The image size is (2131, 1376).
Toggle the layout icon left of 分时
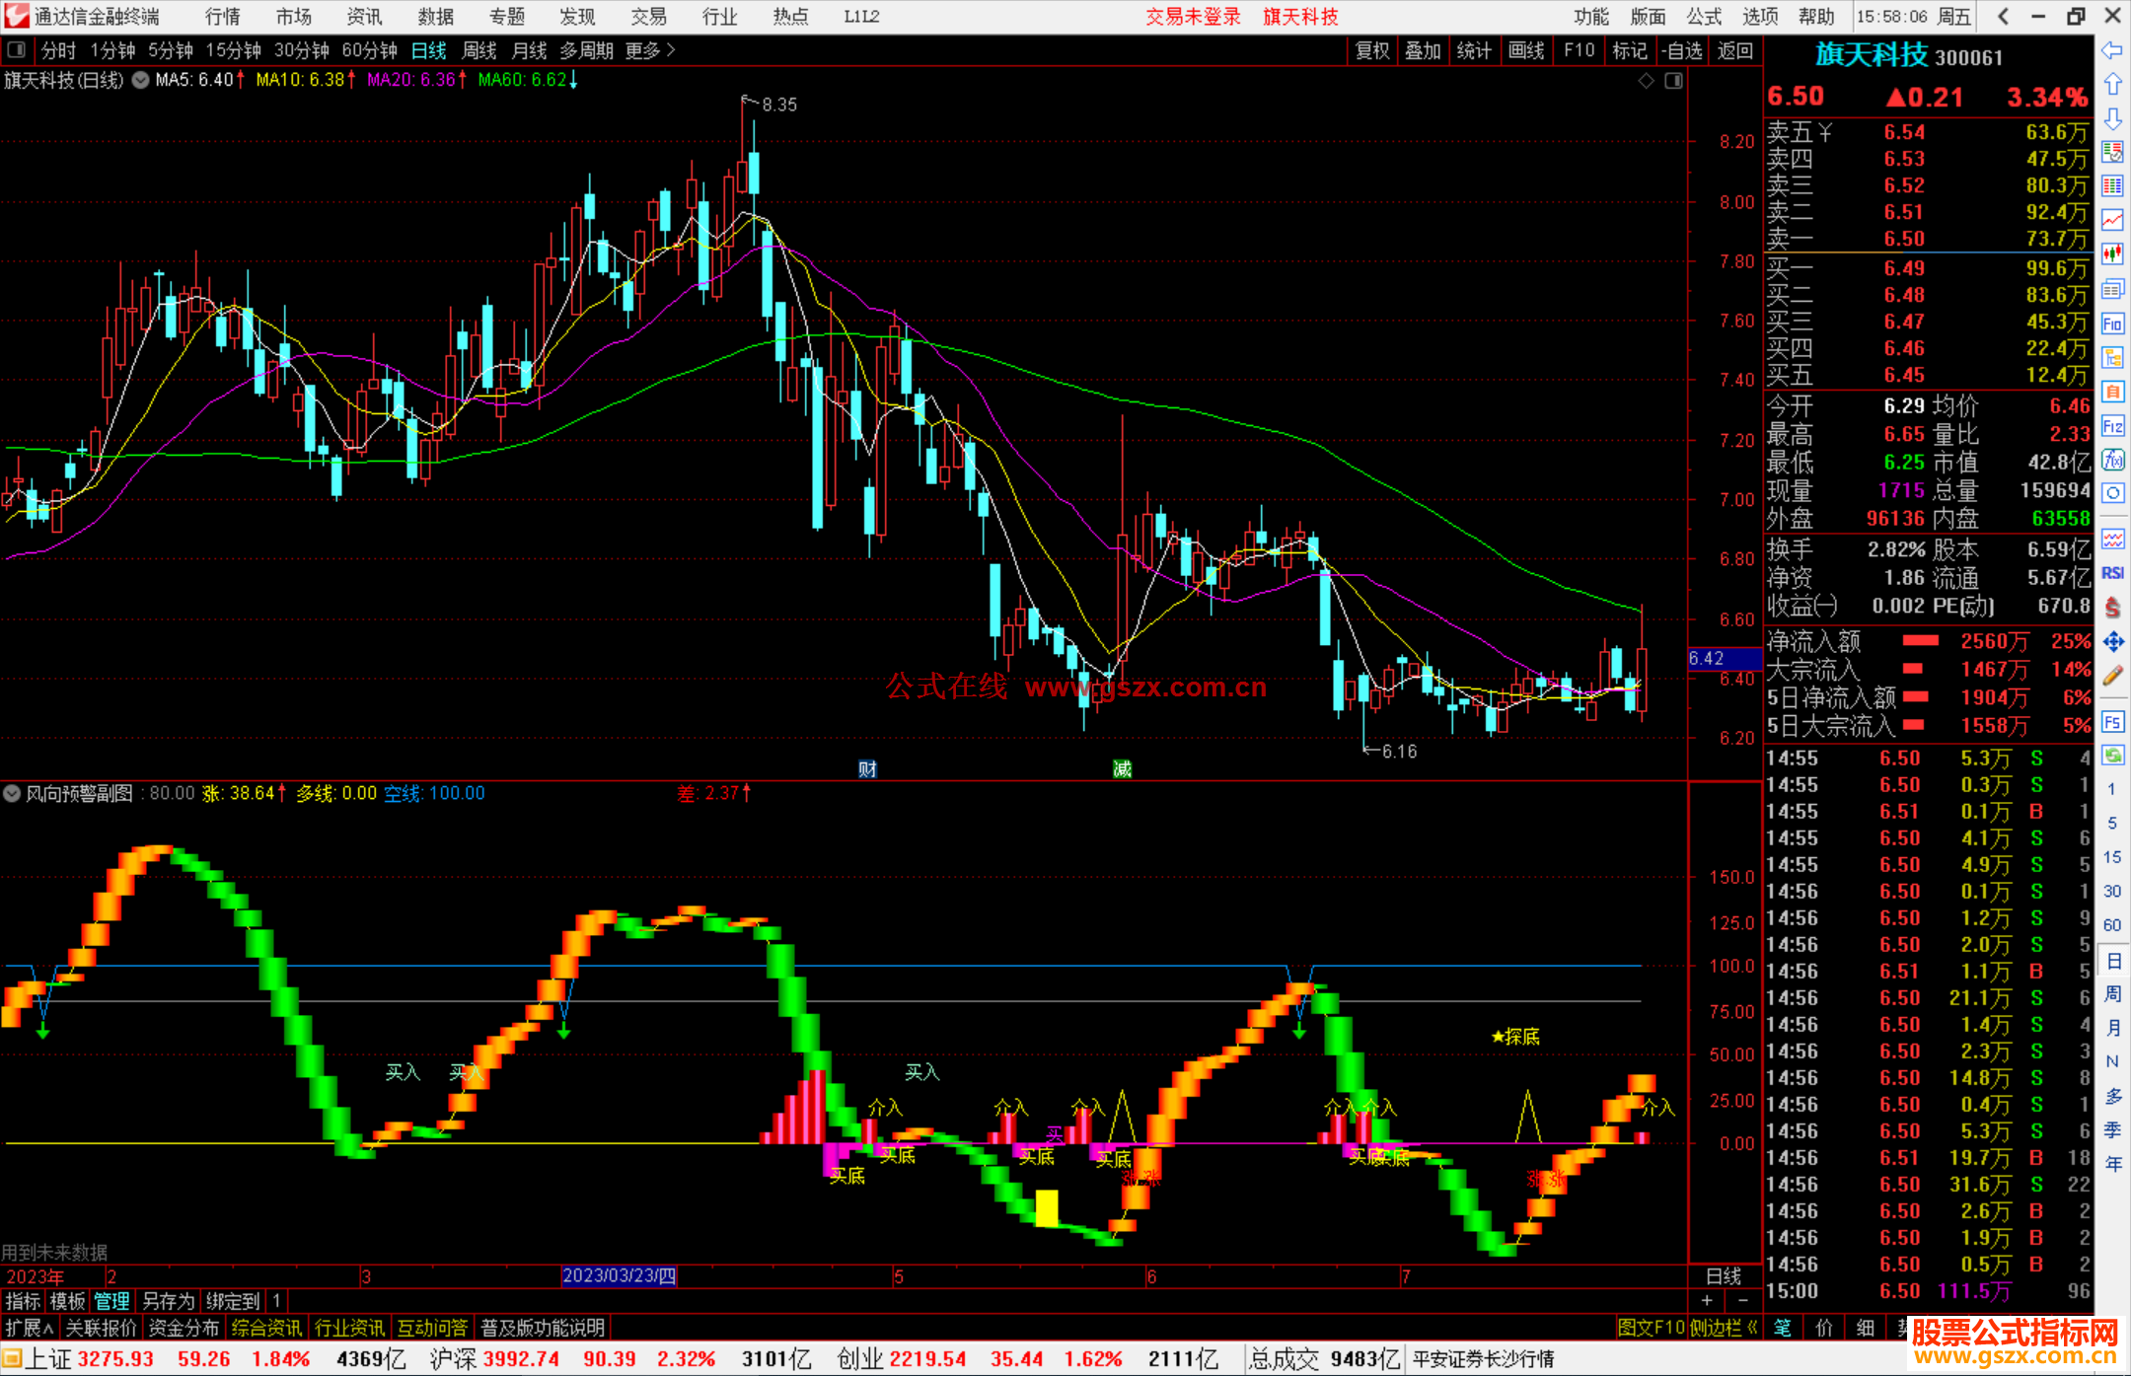point(17,49)
